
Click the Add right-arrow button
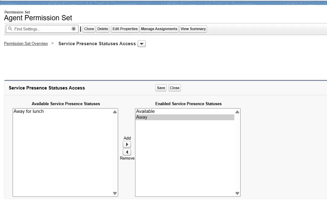(127, 145)
